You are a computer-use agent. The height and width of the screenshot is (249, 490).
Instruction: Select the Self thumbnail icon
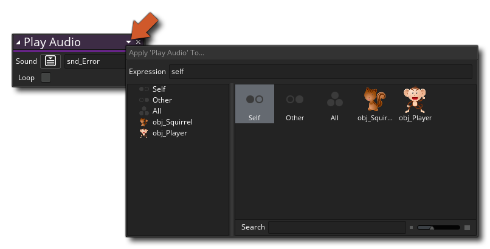point(254,103)
